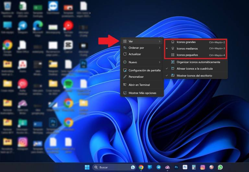
Task: Click the Windows Start button
Action: (x=87, y=167)
